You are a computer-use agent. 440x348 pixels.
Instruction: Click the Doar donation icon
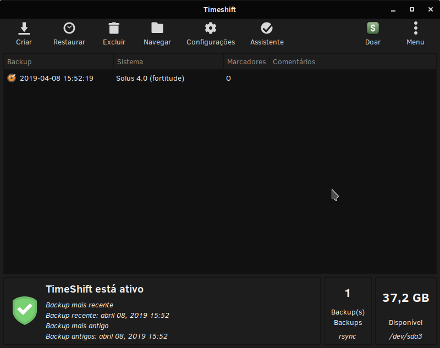point(373,29)
